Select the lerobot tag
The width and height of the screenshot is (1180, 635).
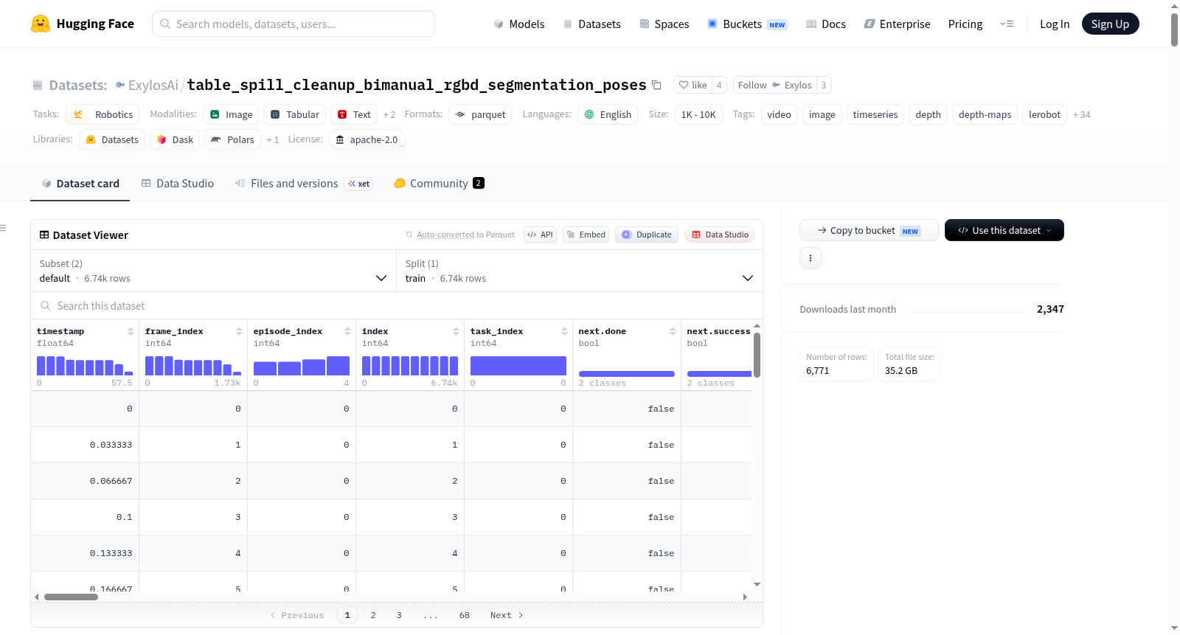point(1045,114)
